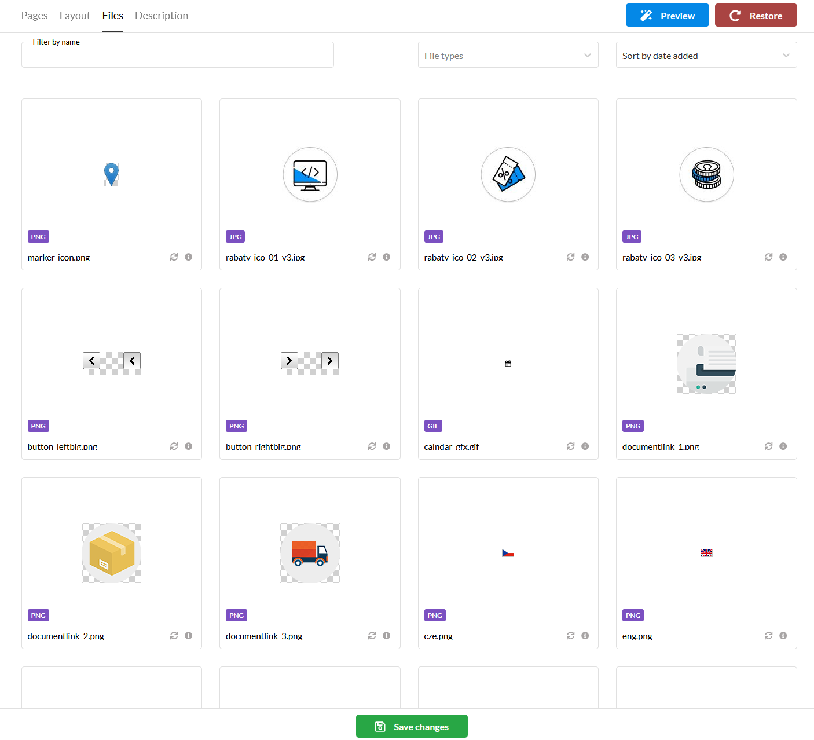Image resolution: width=814 pixels, height=740 pixels.
Task: Show info for calndar_gfx.gif
Action: [x=585, y=446]
